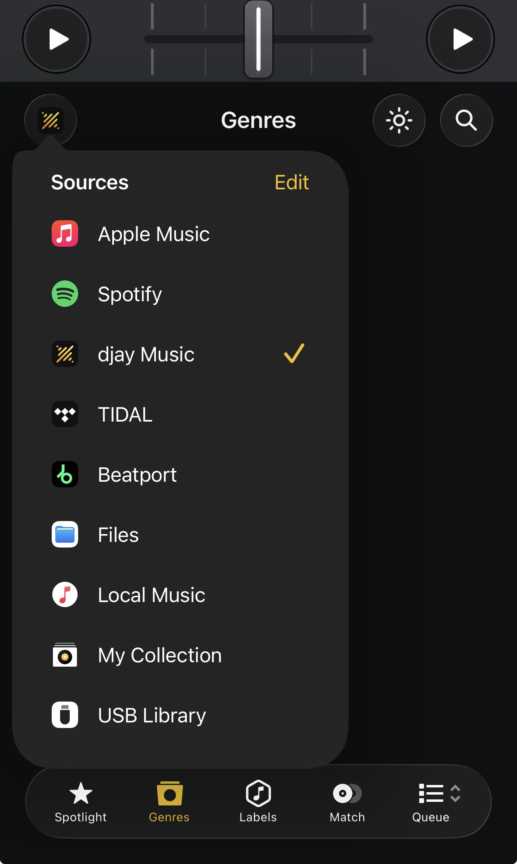Image resolution: width=517 pixels, height=864 pixels.
Task: Toggle the djay Music checkmark
Action: click(294, 354)
